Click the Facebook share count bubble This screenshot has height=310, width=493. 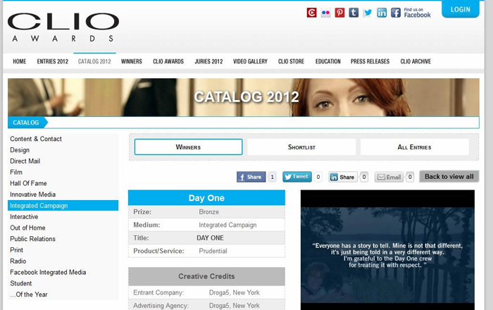[x=273, y=177]
